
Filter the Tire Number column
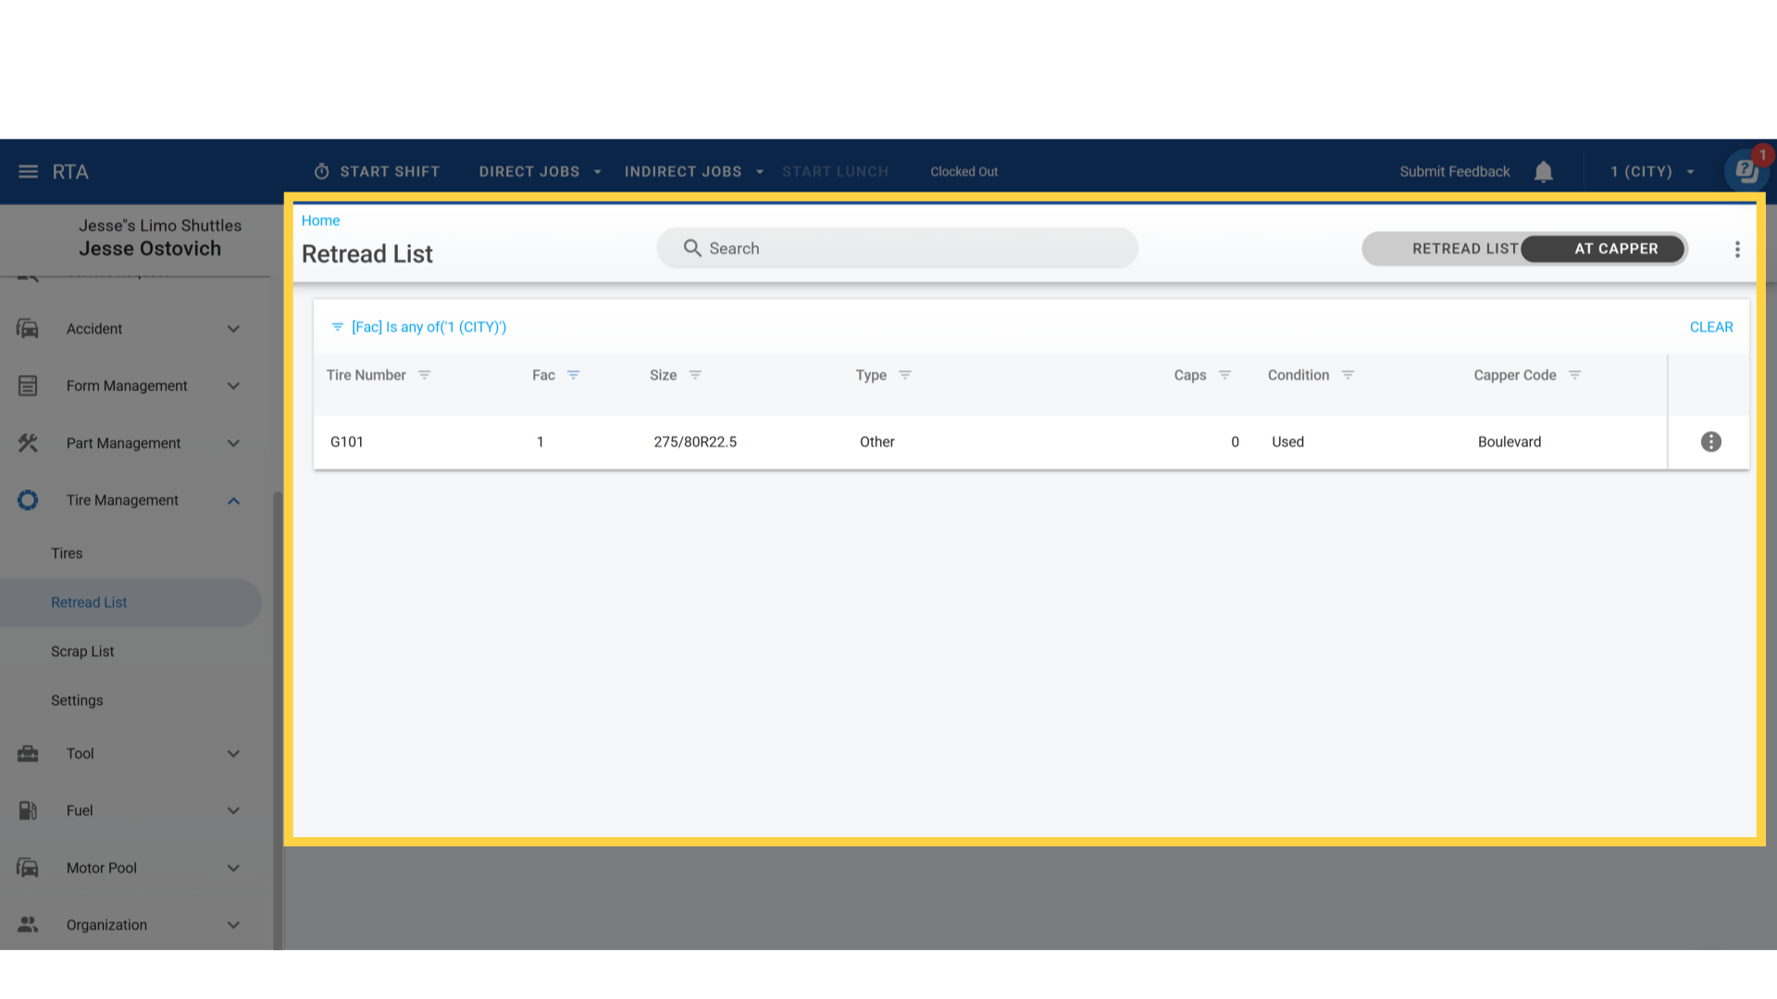pos(424,376)
